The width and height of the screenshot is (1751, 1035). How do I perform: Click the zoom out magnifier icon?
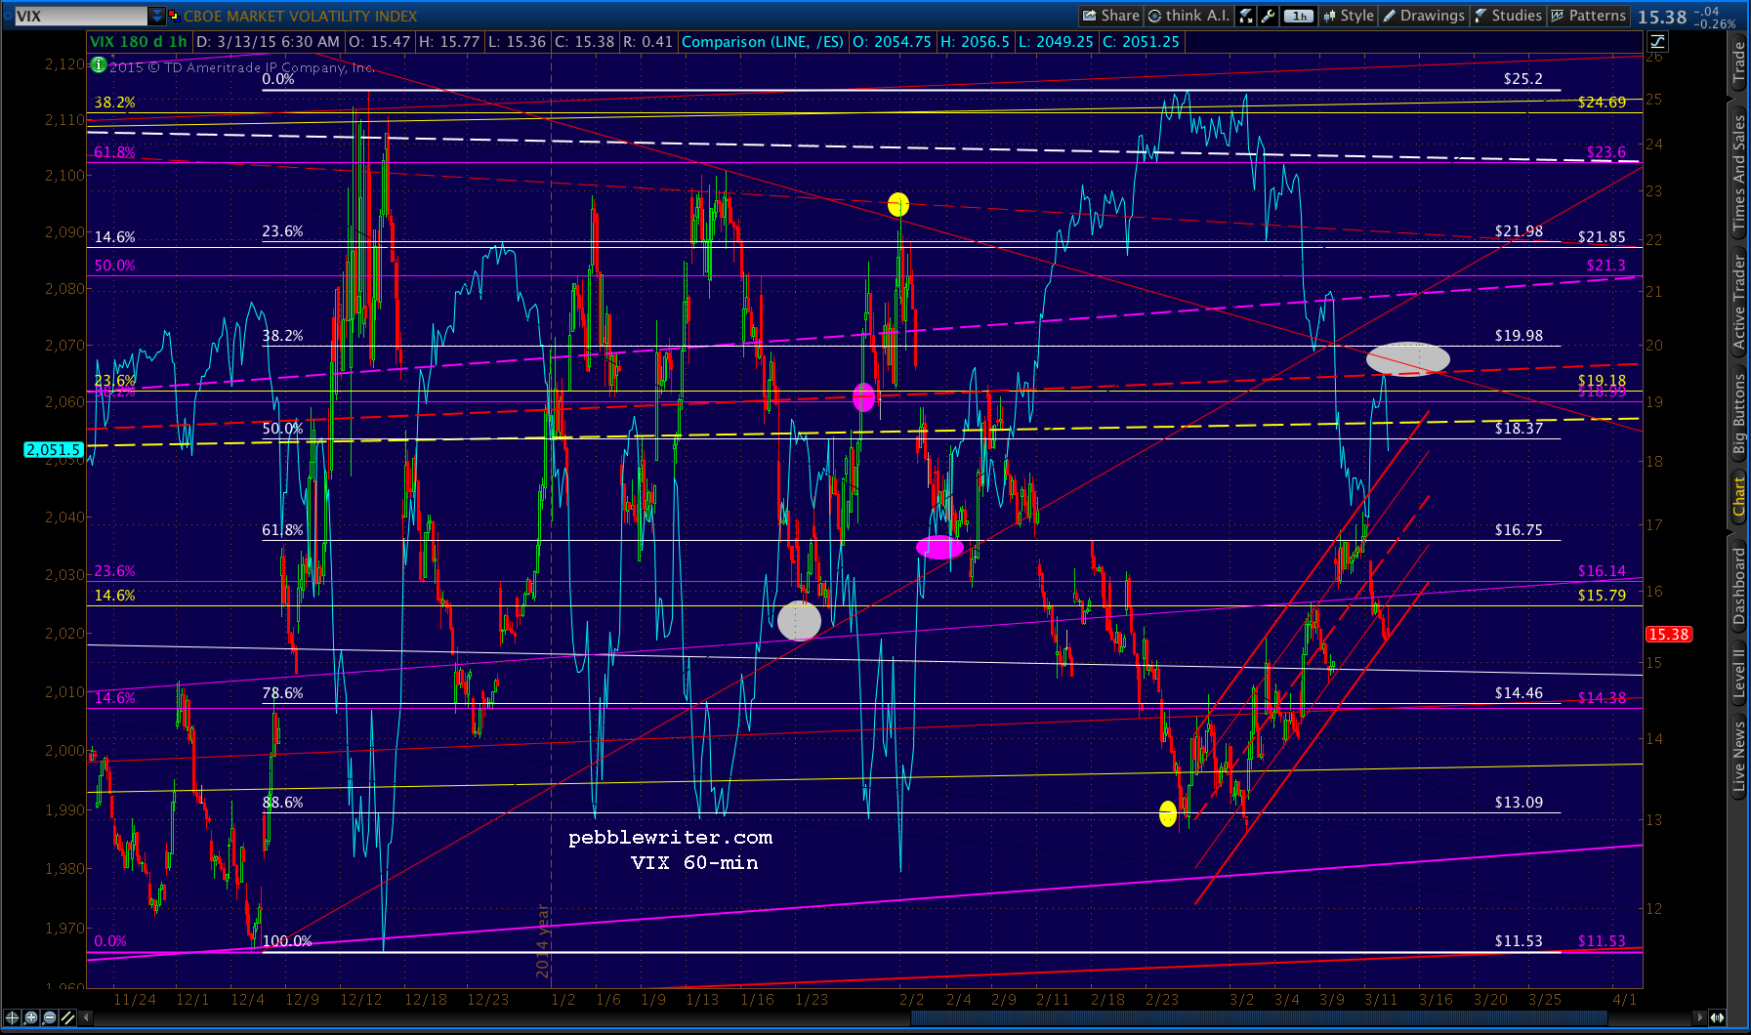50,1017
